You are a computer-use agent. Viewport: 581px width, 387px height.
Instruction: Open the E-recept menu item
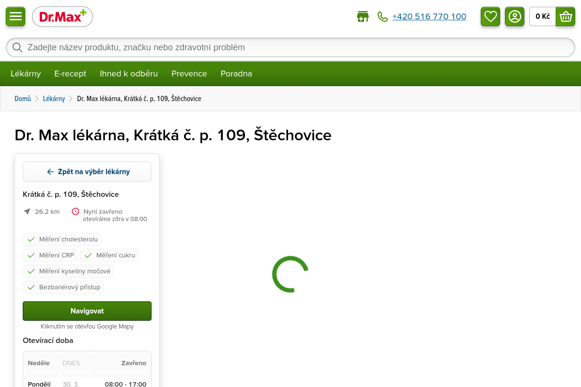[70, 74]
